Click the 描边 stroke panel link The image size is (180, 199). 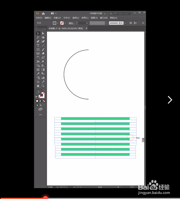71,23
